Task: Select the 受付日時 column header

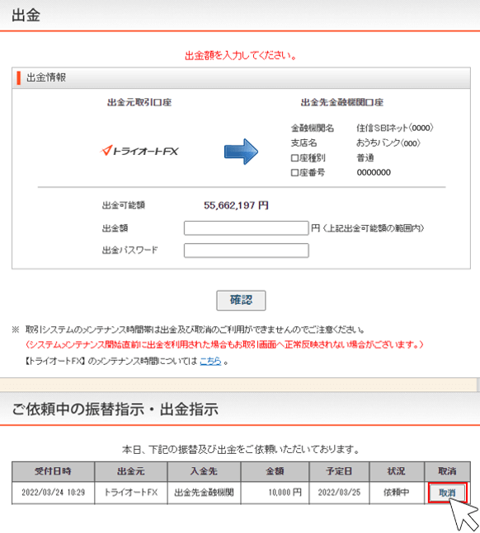Action: click(53, 471)
